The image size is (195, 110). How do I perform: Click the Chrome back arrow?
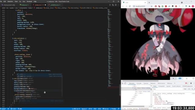pos(123,6)
